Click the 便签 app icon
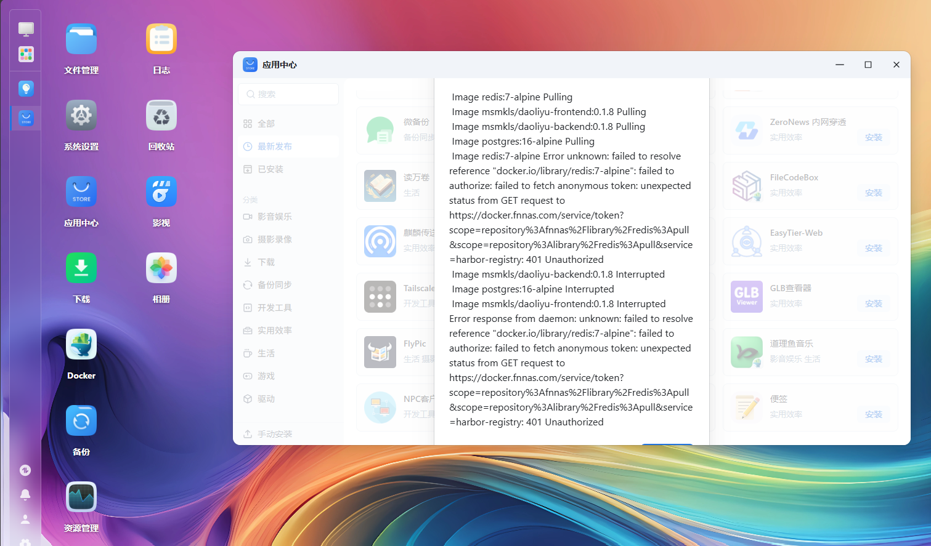Image resolution: width=931 pixels, height=546 pixels. click(747, 407)
